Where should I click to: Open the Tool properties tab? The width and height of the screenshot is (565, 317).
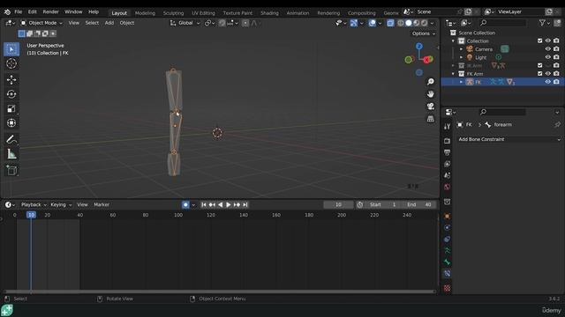[x=448, y=126]
